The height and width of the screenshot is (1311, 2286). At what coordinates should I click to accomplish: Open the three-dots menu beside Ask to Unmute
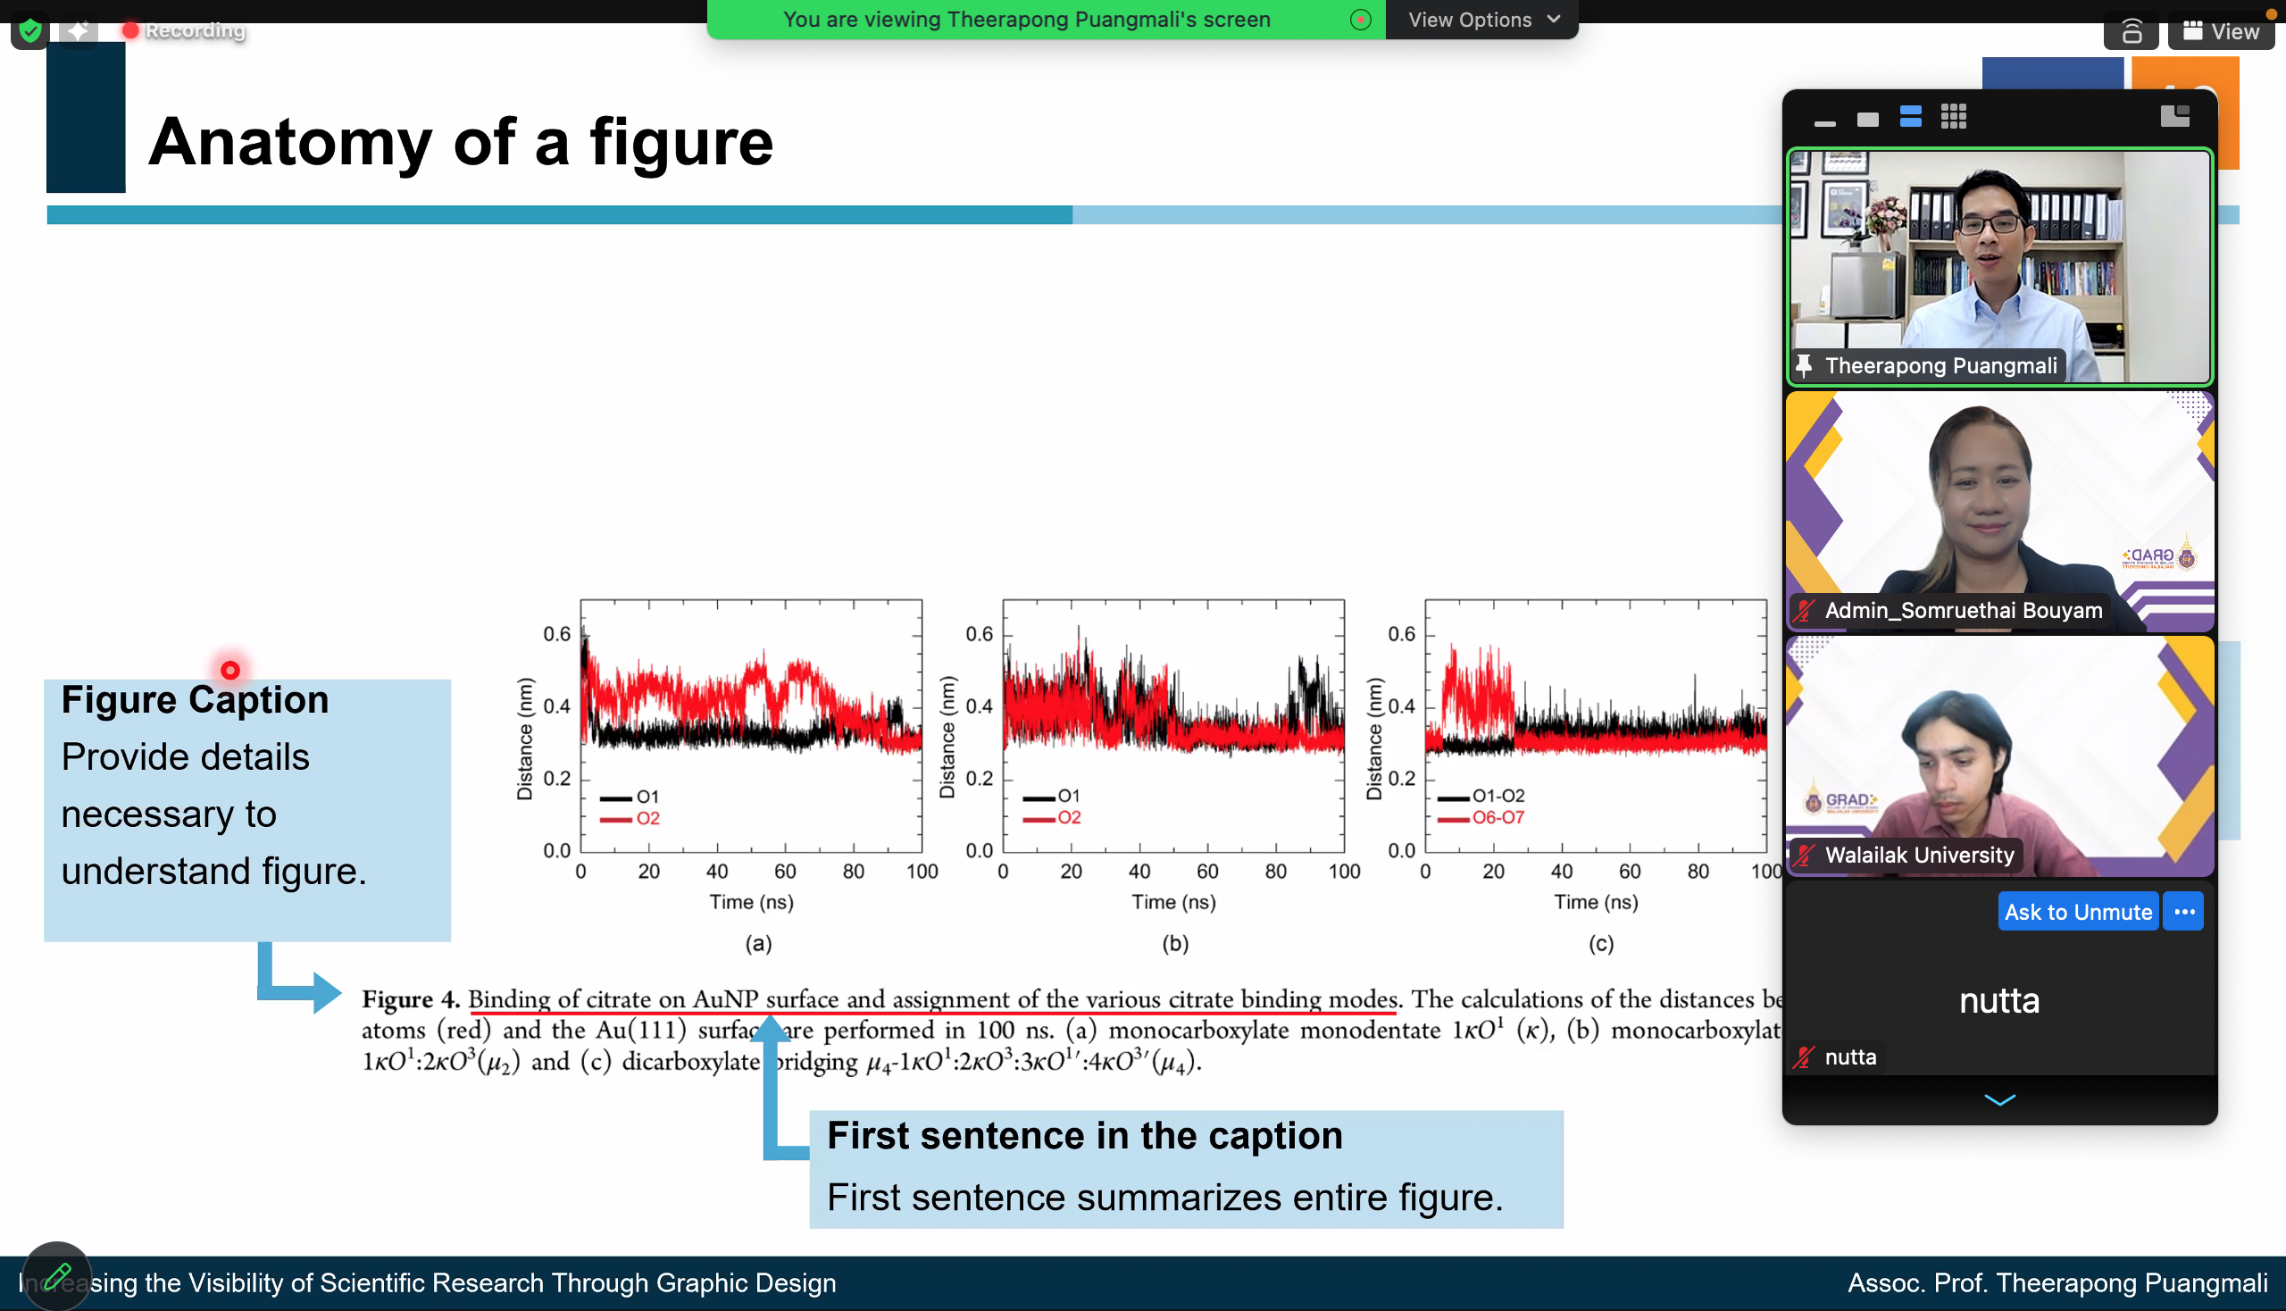tap(2183, 912)
